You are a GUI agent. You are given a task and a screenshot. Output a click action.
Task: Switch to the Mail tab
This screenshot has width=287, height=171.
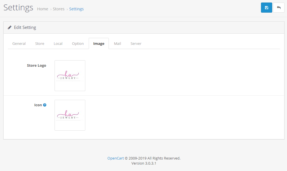coord(117,43)
